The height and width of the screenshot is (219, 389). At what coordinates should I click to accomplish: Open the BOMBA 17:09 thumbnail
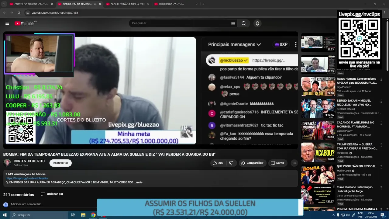pyautogui.click(x=318, y=174)
